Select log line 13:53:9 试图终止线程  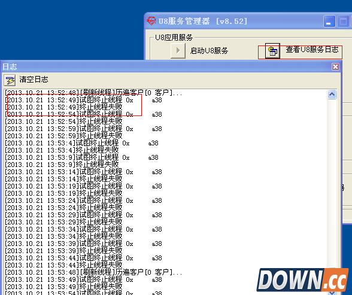click(81, 157)
